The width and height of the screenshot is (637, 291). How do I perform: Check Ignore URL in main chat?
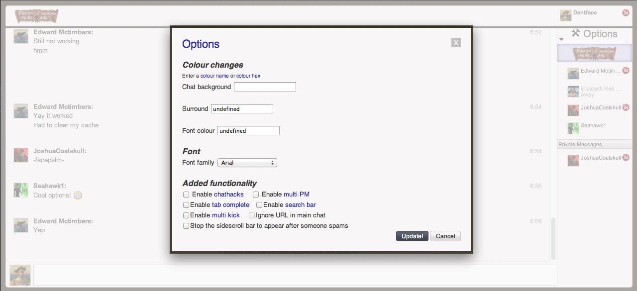tap(252, 215)
